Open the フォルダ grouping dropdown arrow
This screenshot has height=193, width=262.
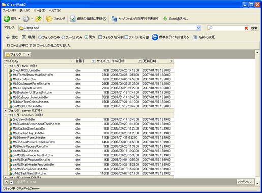(x=28, y=54)
